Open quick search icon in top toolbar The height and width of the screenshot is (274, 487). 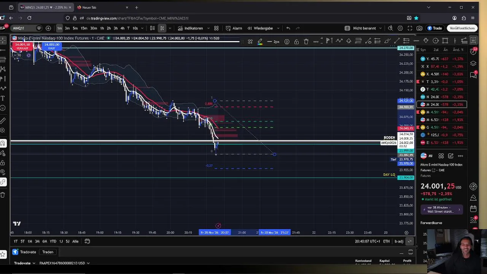tap(390, 28)
